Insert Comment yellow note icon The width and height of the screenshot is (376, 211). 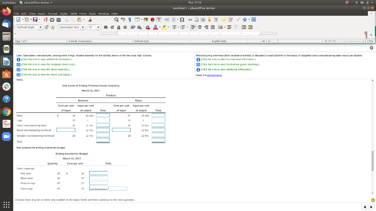click(224, 20)
